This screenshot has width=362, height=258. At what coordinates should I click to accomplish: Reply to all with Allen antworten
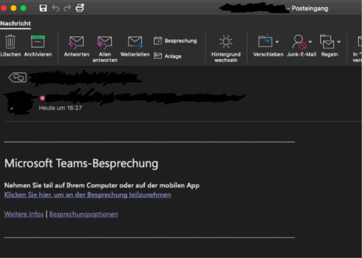[x=105, y=49]
